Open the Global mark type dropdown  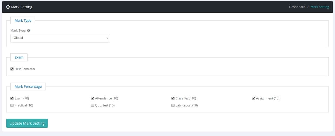[x=60, y=38]
